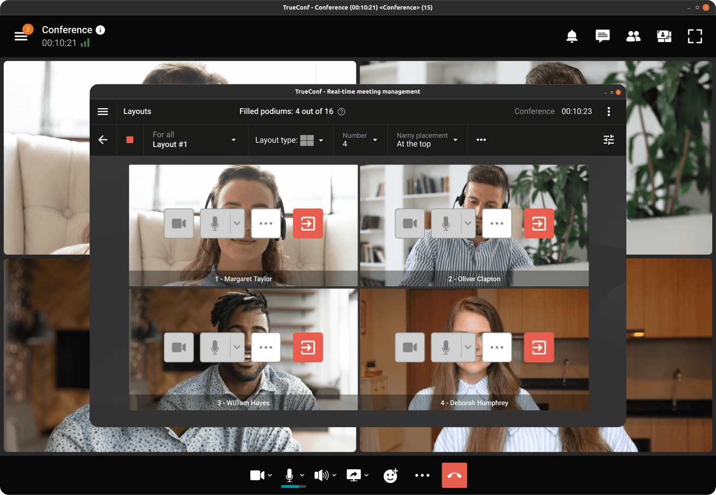
Task: Remove Margaret Taylor from the podium
Action: (x=308, y=223)
